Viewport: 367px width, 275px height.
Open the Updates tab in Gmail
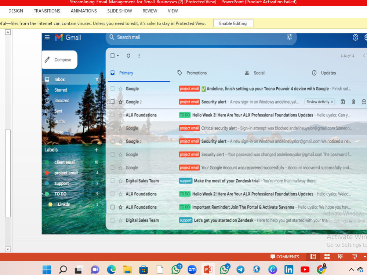pyautogui.click(x=324, y=73)
